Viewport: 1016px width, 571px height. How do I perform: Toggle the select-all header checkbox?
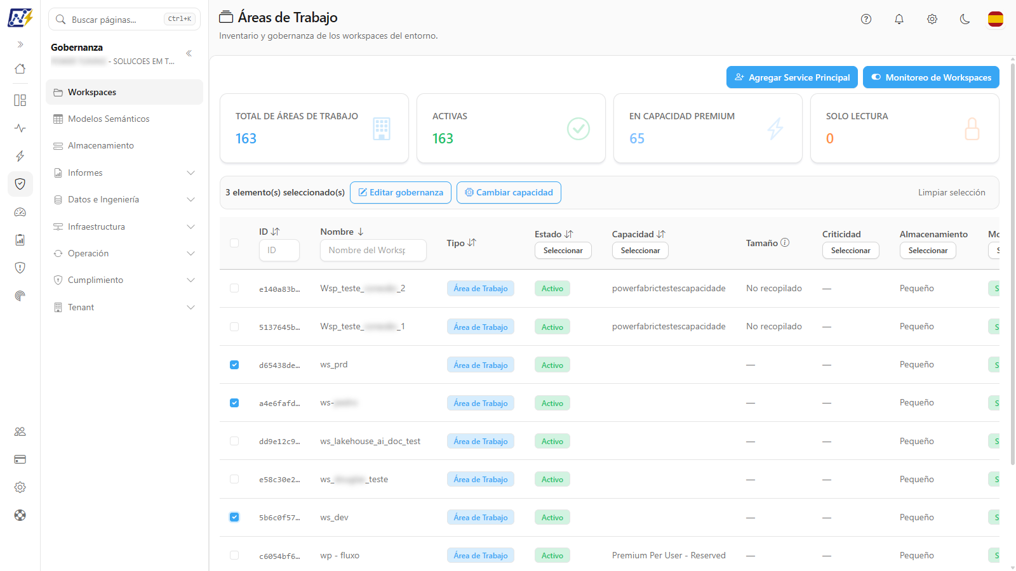(x=234, y=243)
